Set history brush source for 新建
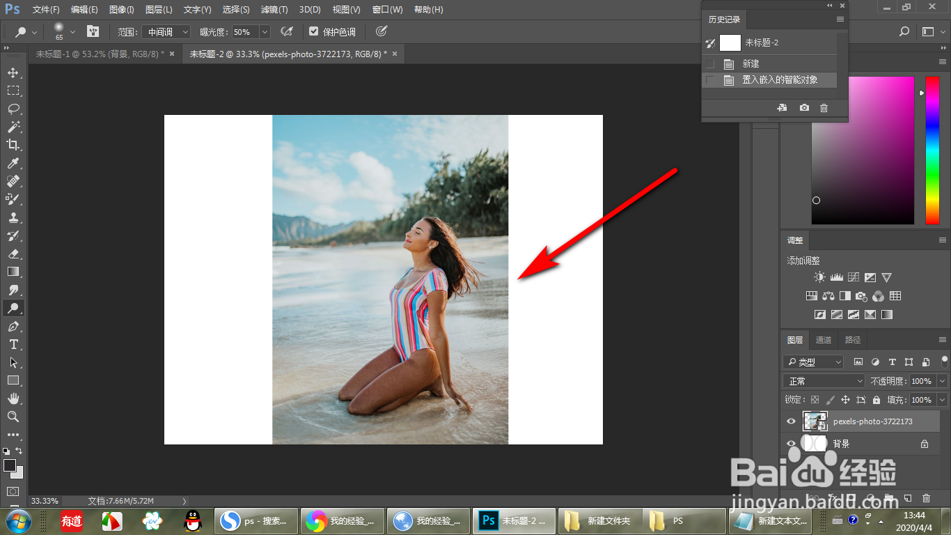This screenshot has height=535, width=951. click(x=710, y=63)
